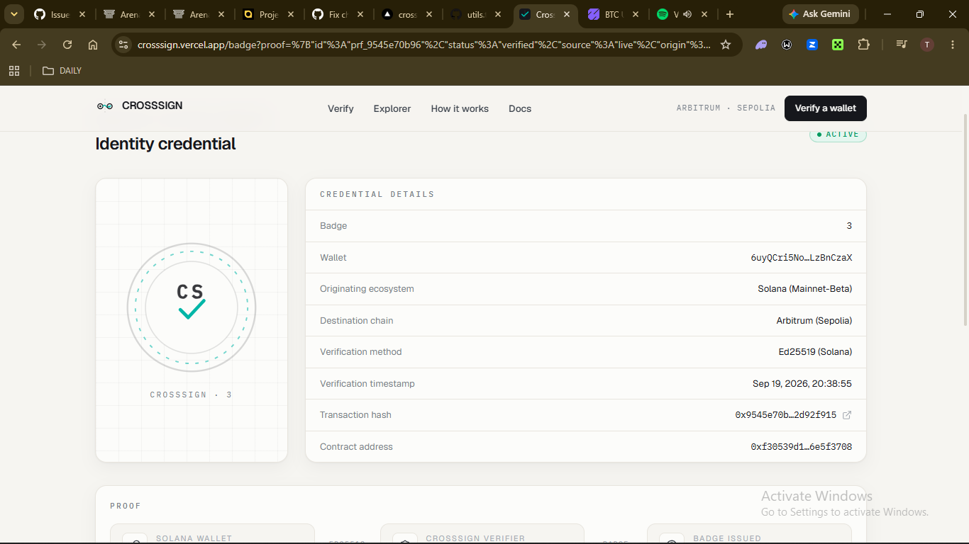This screenshot has height=544, width=969.
Task: Click the CROSSSIGN logo
Action: pyautogui.click(x=140, y=106)
